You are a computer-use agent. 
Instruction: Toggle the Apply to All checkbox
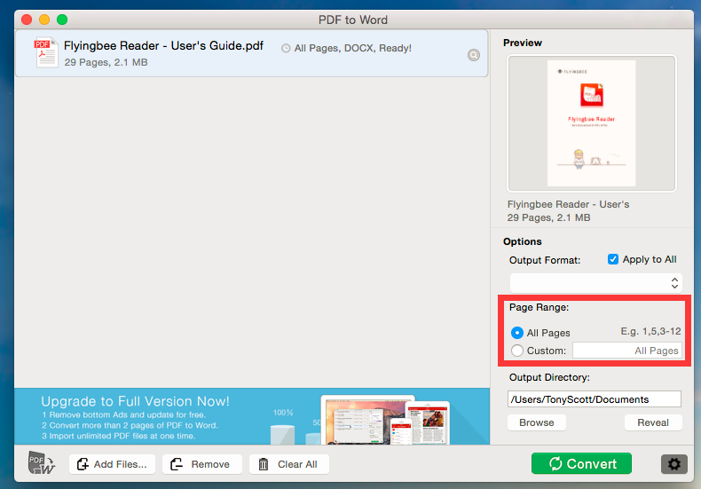click(613, 259)
